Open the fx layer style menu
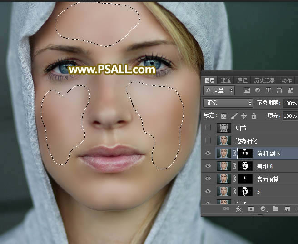The width and height of the screenshot is (298, 244). tap(238, 209)
